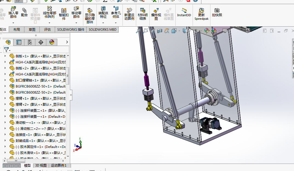Open Bill of Materials (材料明细表)
Image resolution: width=294 pixels, height=171 pixels.
click(143, 14)
